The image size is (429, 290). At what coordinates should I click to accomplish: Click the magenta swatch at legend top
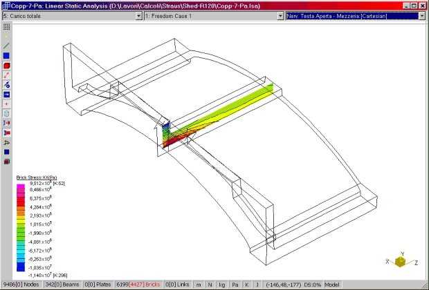point(21,184)
